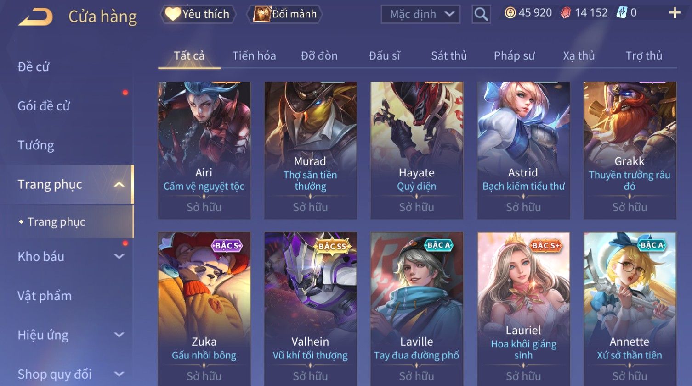692x386 pixels.
Task: Open Đổi mảnh fragment exchange
Action: pos(285,14)
